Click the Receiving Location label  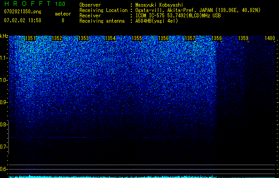point(103,10)
